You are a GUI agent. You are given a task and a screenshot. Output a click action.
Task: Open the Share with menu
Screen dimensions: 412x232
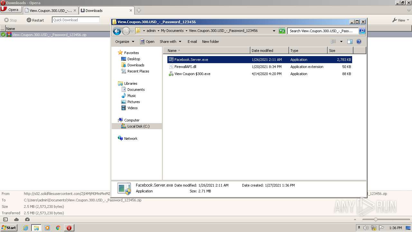[x=171, y=42]
